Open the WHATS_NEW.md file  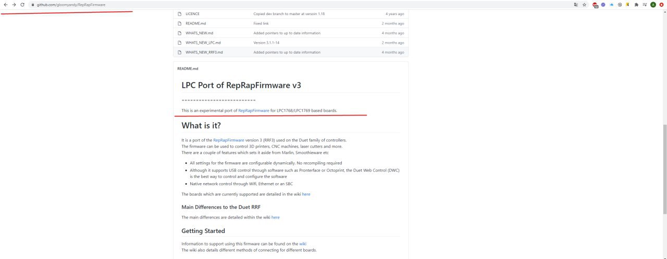(199, 33)
